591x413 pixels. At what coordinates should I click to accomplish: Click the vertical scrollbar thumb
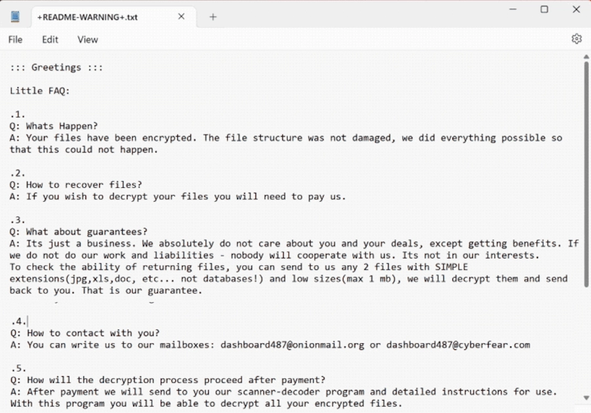pyautogui.click(x=586, y=171)
